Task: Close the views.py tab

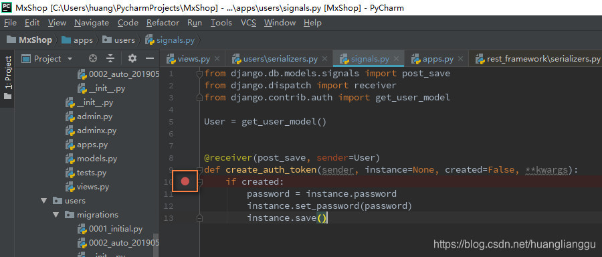Action: pos(217,59)
